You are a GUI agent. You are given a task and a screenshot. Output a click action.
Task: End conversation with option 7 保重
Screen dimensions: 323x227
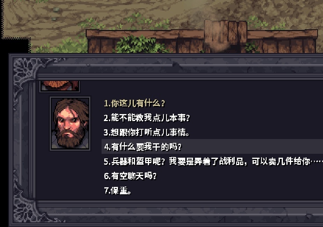point(118,190)
